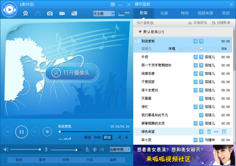
Task: Click the microphone add-effect icon
Action: tap(87, 149)
